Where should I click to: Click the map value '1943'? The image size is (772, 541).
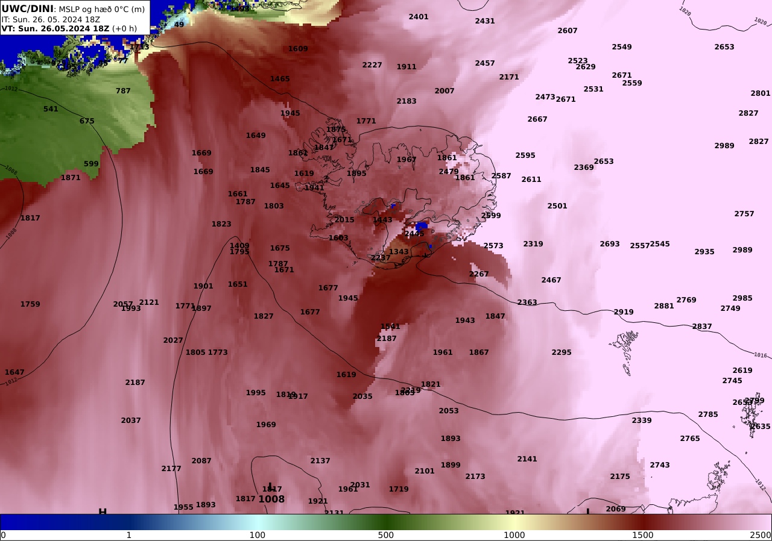pyautogui.click(x=465, y=321)
